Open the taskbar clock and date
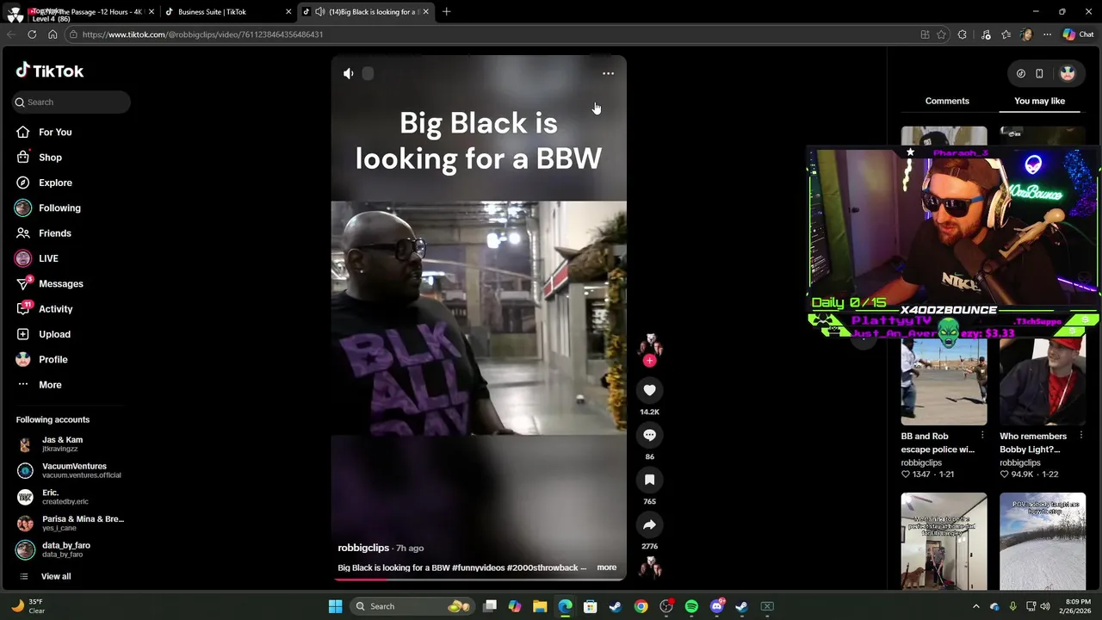 pyautogui.click(x=1077, y=606)
